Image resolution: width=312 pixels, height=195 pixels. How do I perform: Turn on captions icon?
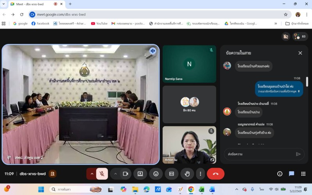pos(172,174)
